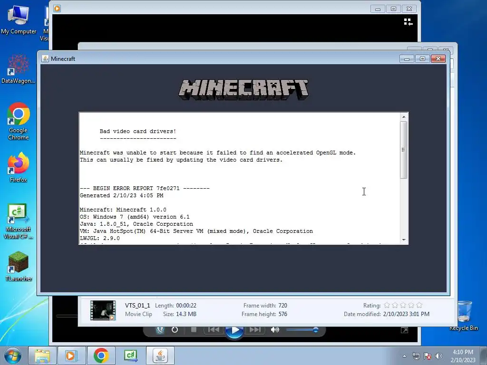Click the Frame height 576 value
This screenshot has height=365, width=487.
282,314
